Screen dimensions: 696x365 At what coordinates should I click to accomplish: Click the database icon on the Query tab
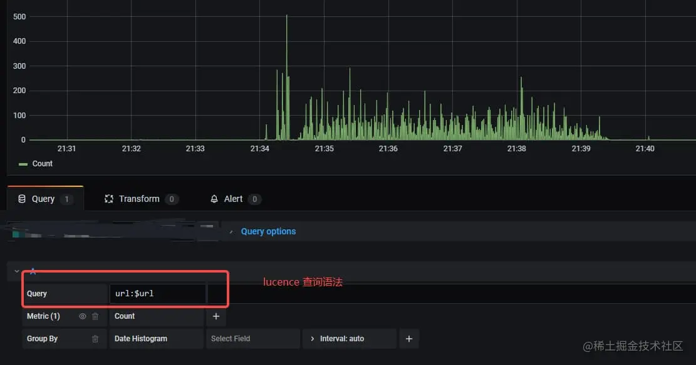point(20,198)
